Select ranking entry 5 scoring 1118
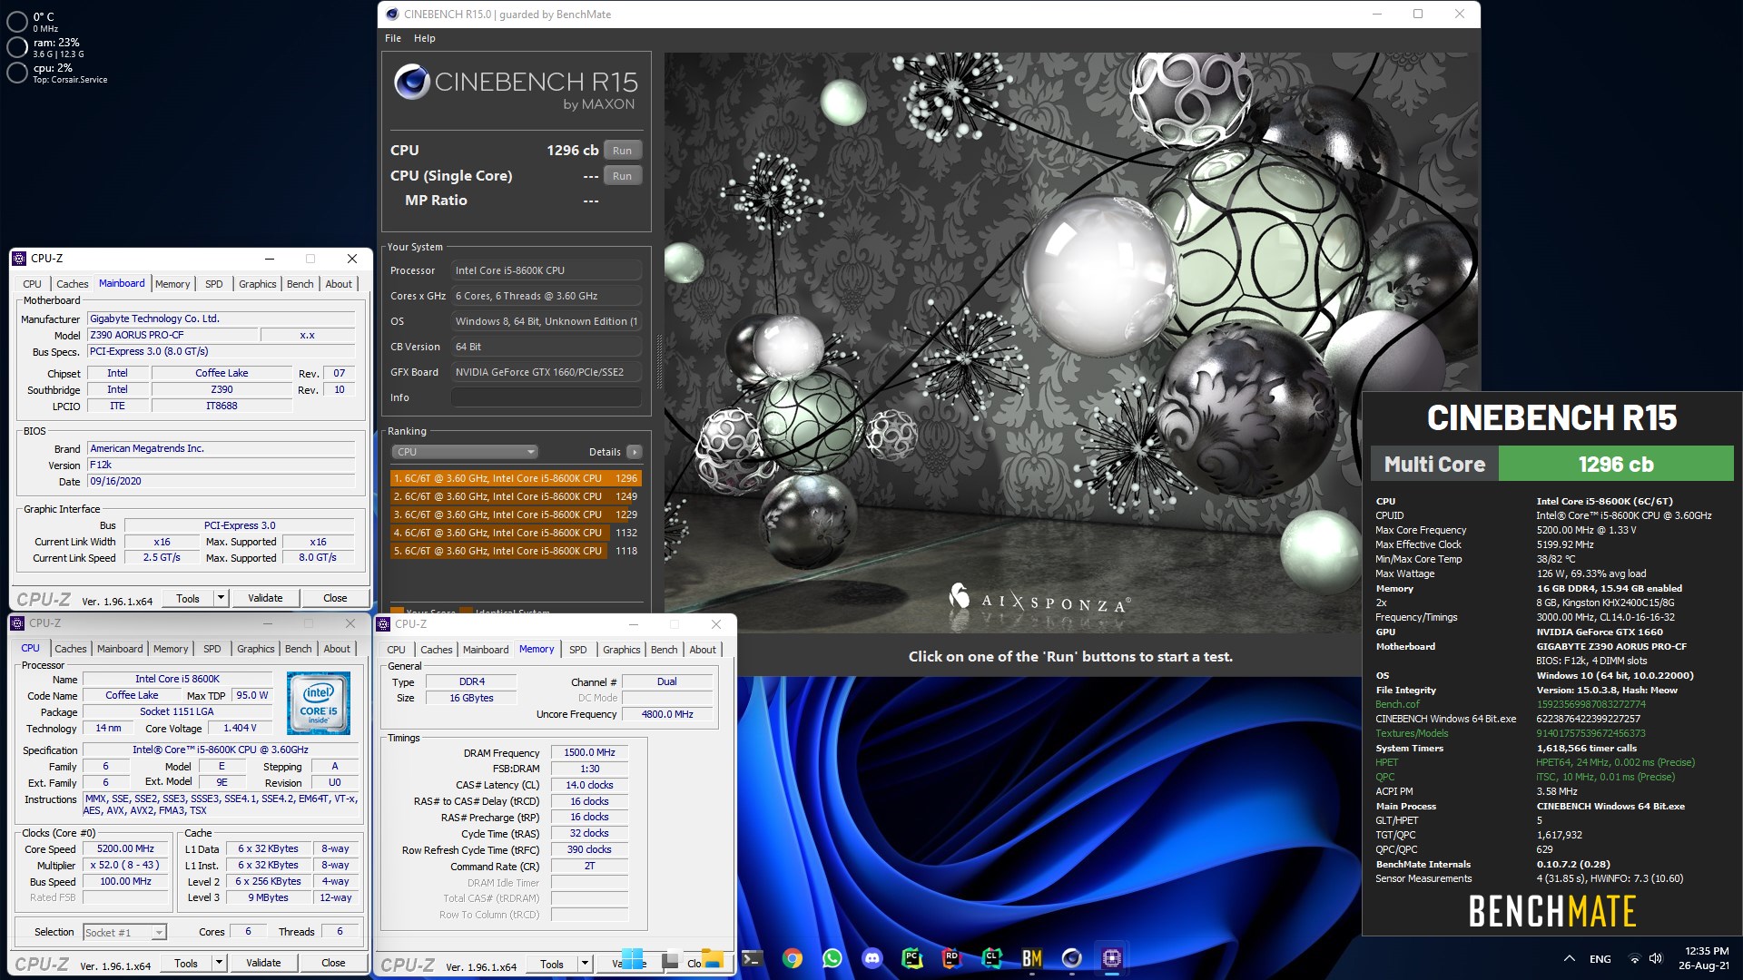The height and width of the screenshot is (980, 1743). tap(516, 551)
